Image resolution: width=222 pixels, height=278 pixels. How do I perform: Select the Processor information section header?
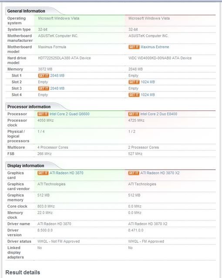tap(29, 107)
